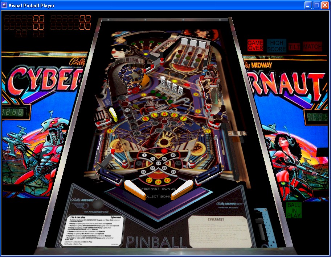Maximize the Visual Pinball Player window

[316, 5]
